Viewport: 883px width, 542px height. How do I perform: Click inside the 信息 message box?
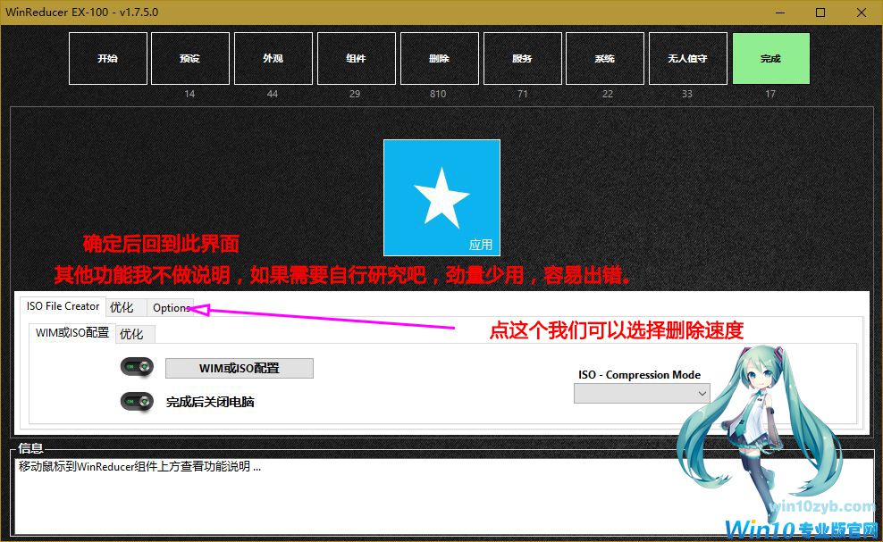(x=357, y=496)
